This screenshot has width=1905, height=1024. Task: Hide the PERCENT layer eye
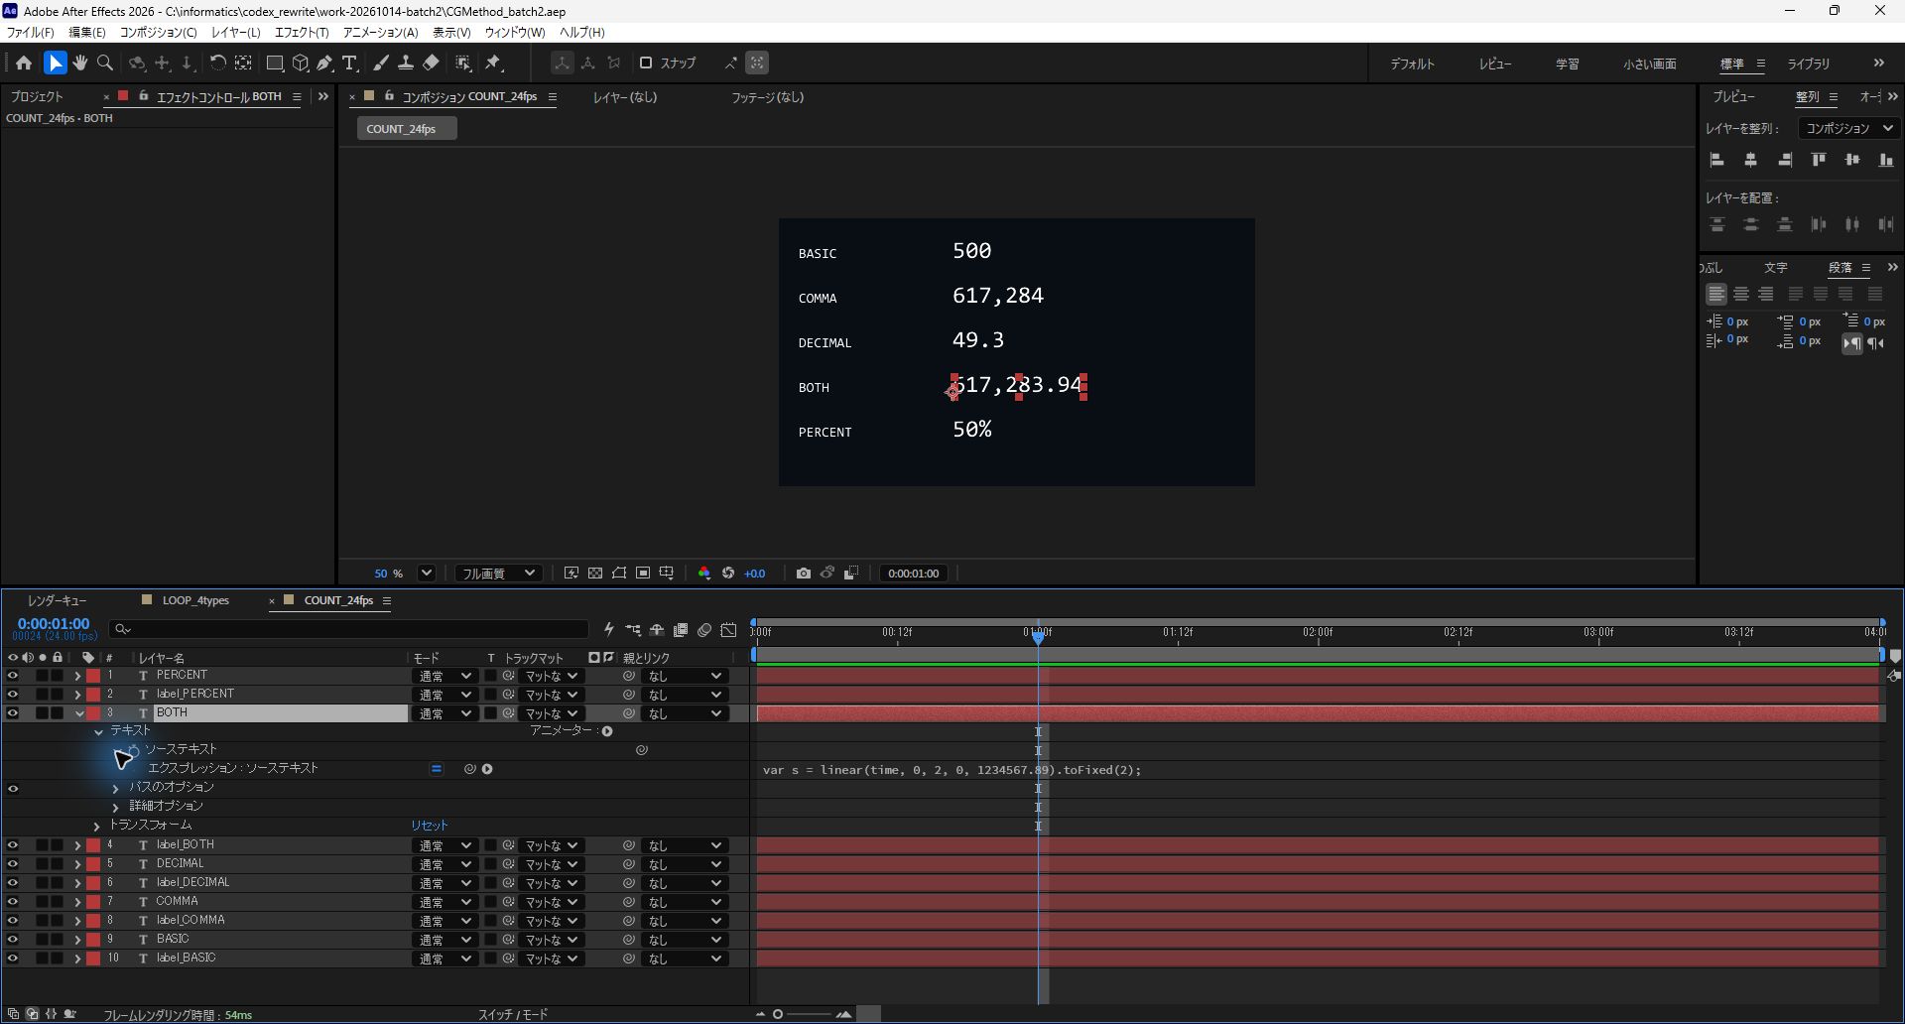[13, 676]
